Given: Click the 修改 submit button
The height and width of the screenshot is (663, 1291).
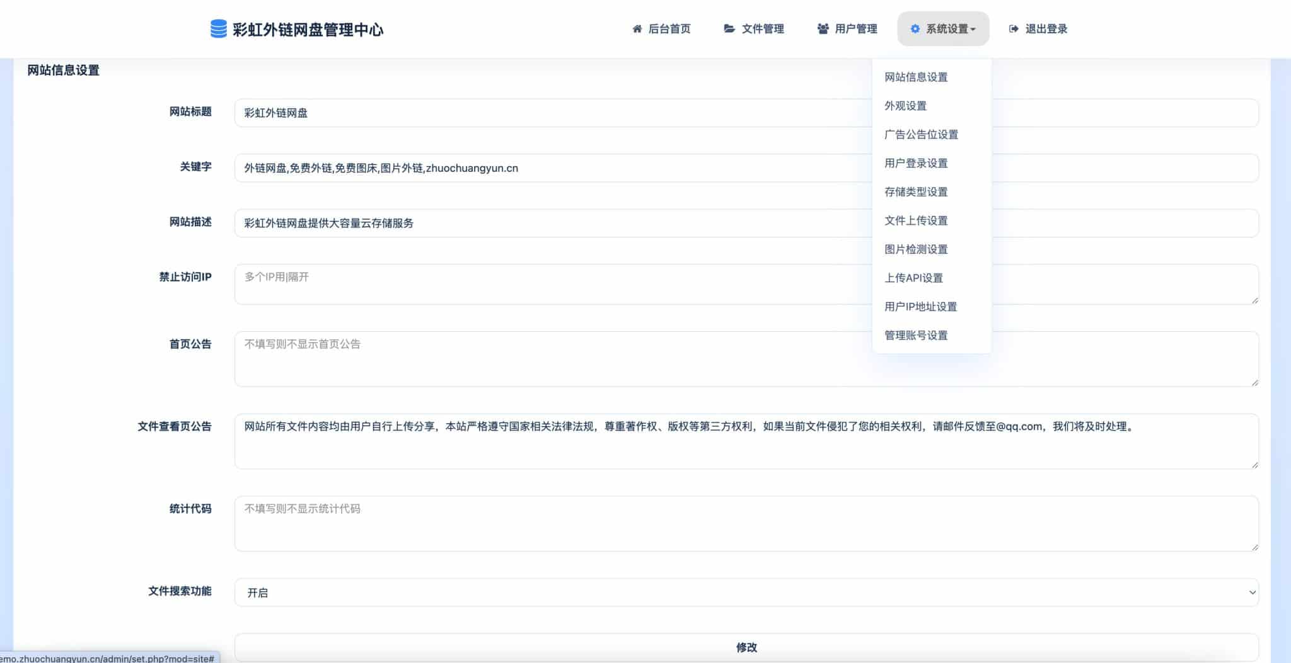Looking at the screenshot, I should 746,647.
